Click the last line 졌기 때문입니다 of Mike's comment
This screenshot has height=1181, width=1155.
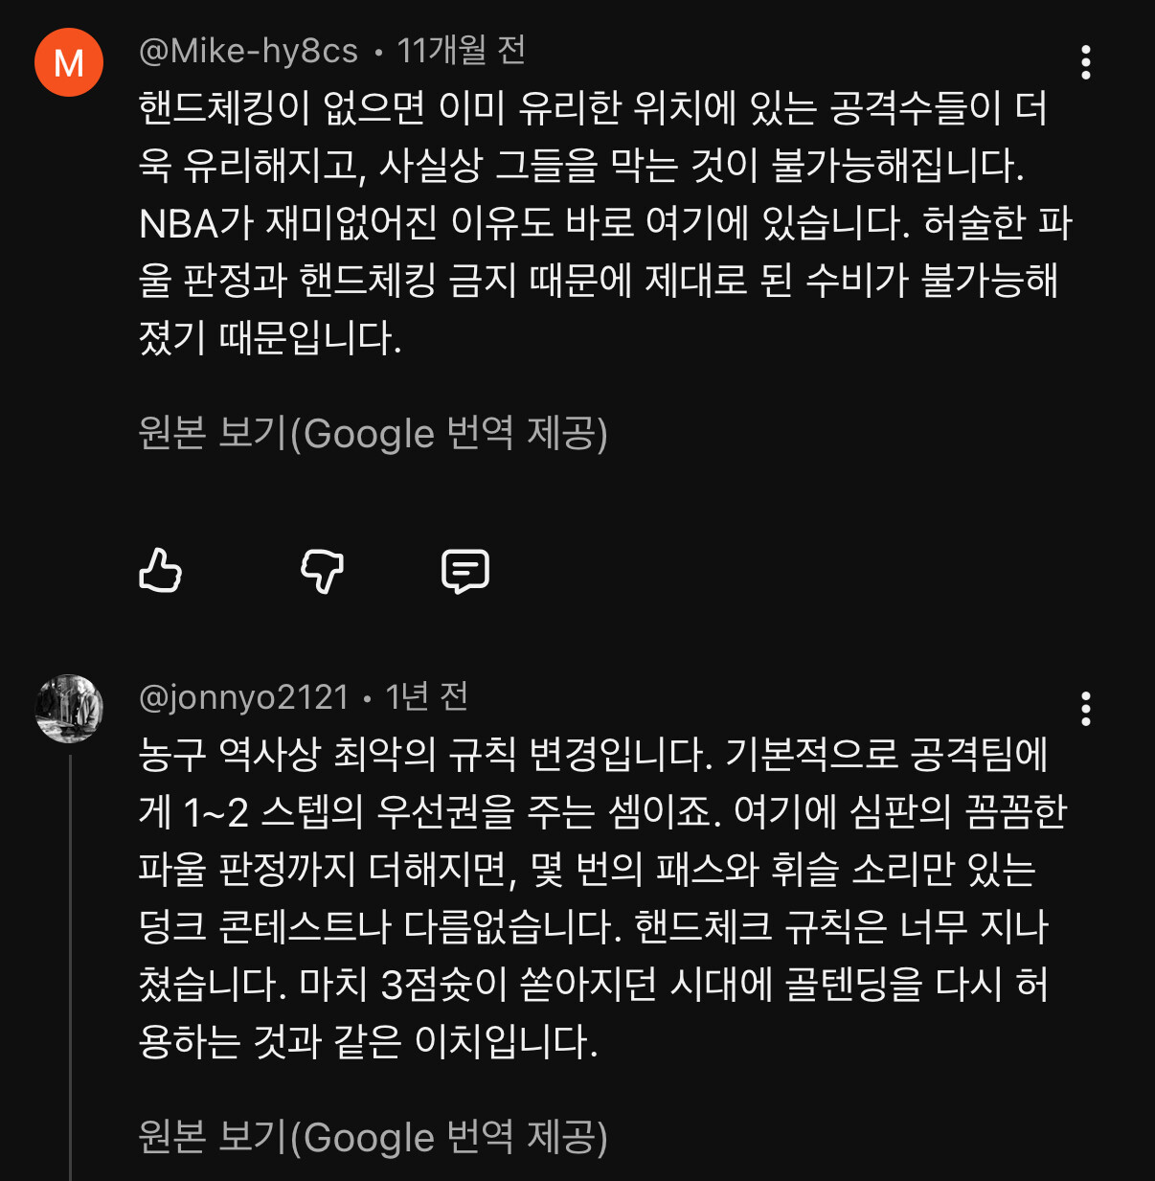pyautogui.click(x=270, y=338)
